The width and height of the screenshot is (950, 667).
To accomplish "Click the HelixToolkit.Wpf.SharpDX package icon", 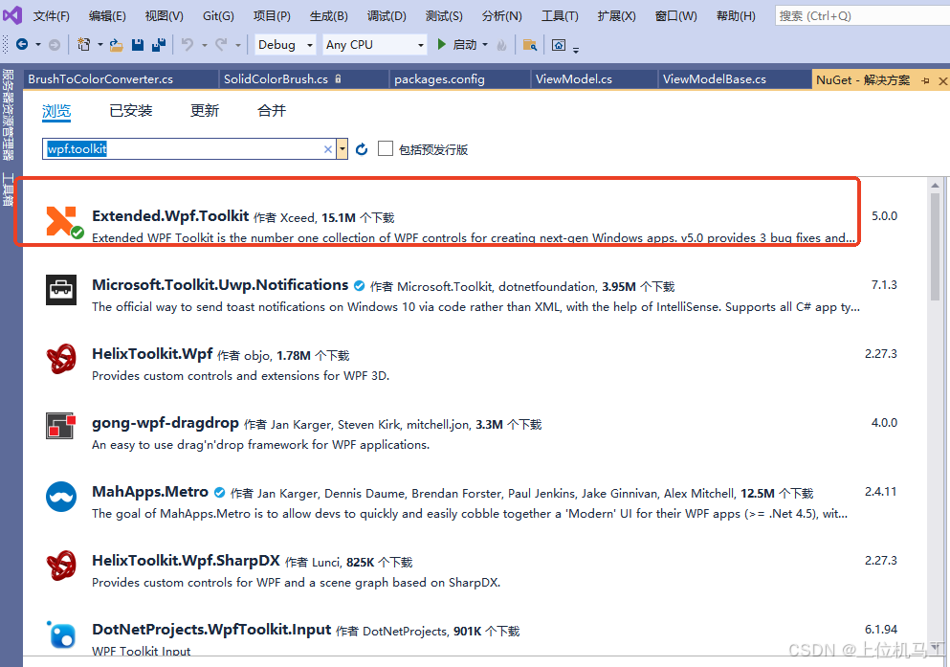I will coord(61,566).
